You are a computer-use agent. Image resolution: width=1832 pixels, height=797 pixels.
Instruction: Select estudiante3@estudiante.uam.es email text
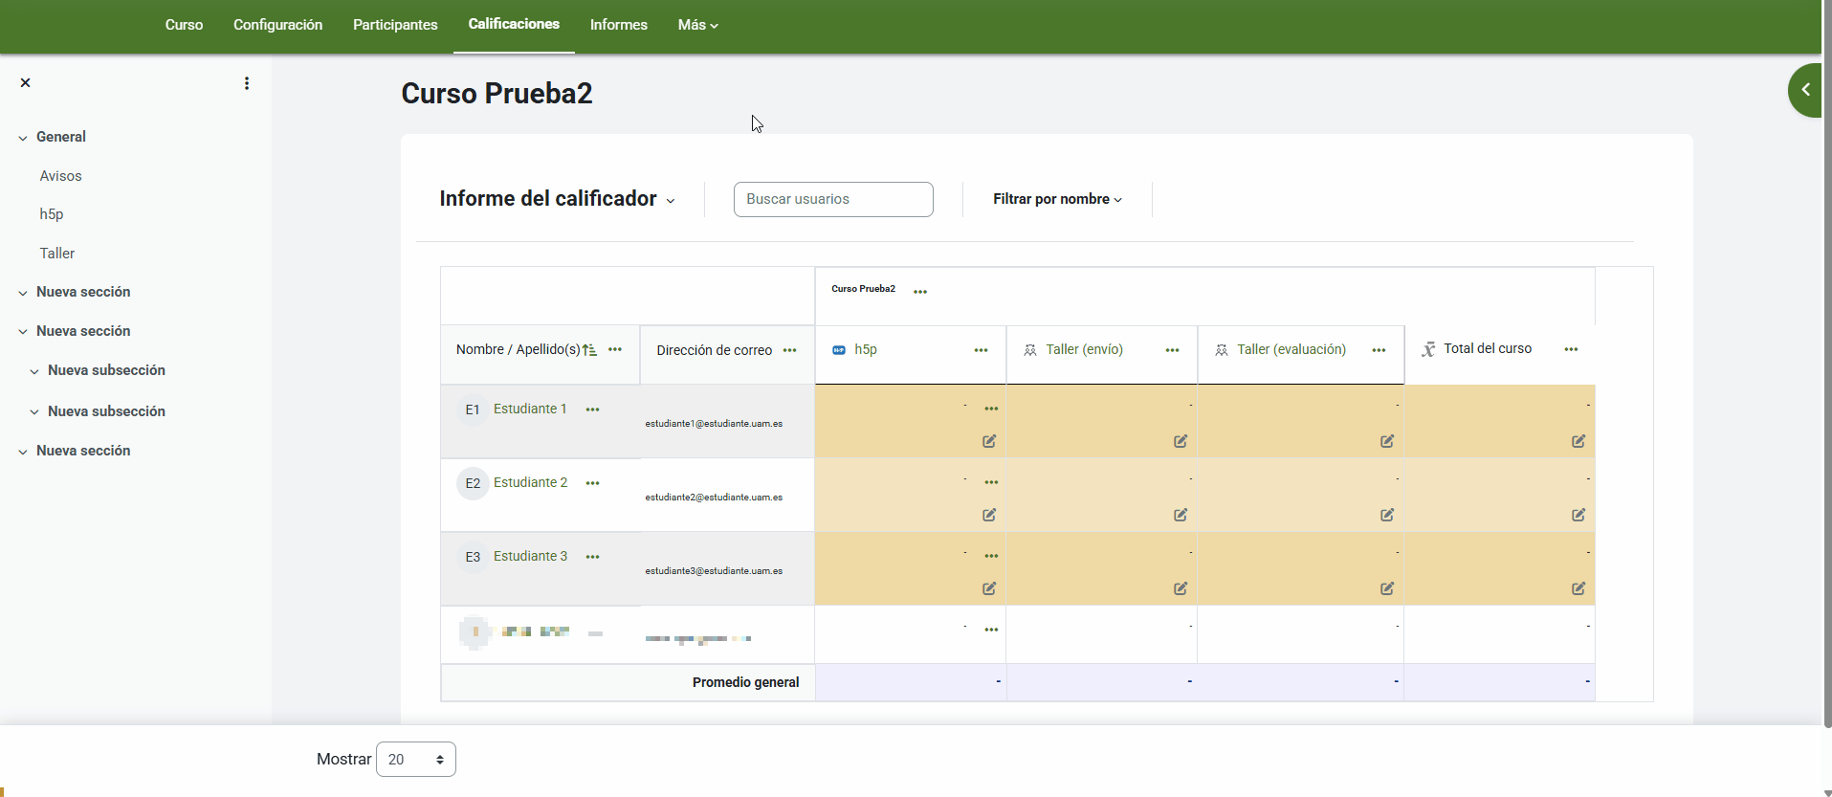714,571
